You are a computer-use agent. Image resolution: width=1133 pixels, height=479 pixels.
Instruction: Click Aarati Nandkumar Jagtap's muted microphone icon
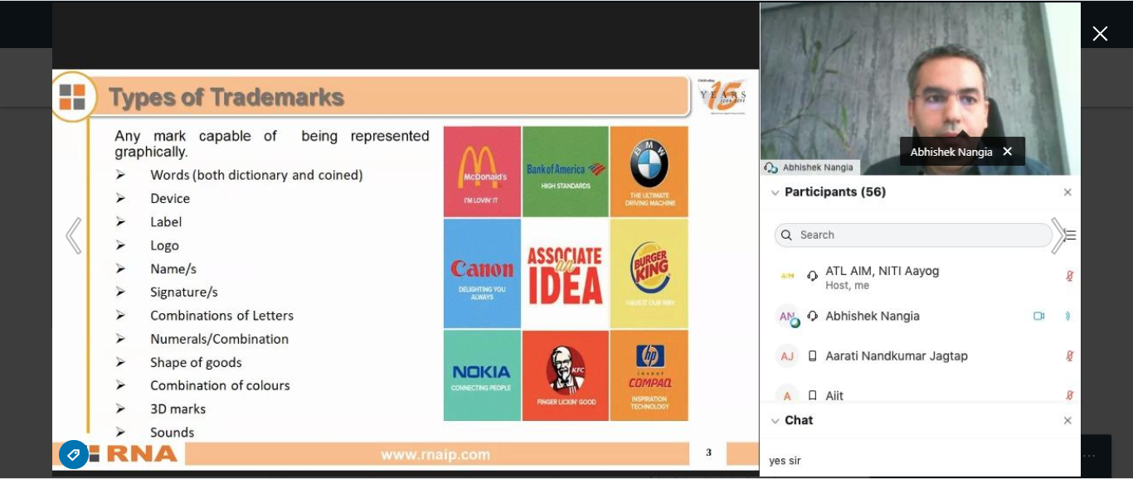click(x=1069, y=356)
